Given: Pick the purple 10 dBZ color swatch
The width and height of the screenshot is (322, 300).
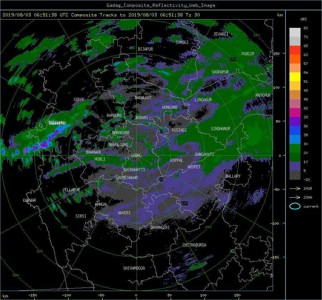Looking at the screenshot, I should 295,166.
